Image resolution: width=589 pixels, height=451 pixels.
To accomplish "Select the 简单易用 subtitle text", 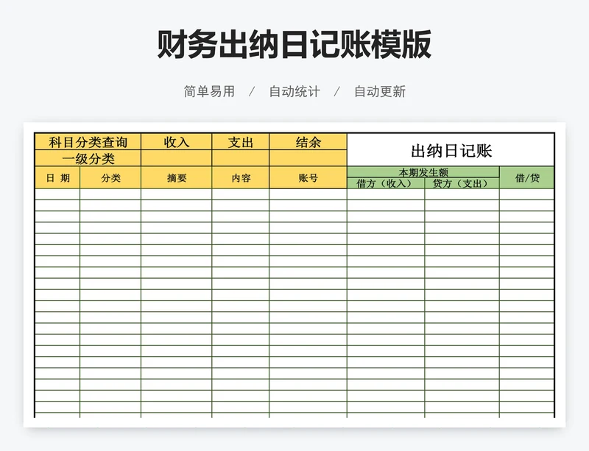I will pos(209,92).
